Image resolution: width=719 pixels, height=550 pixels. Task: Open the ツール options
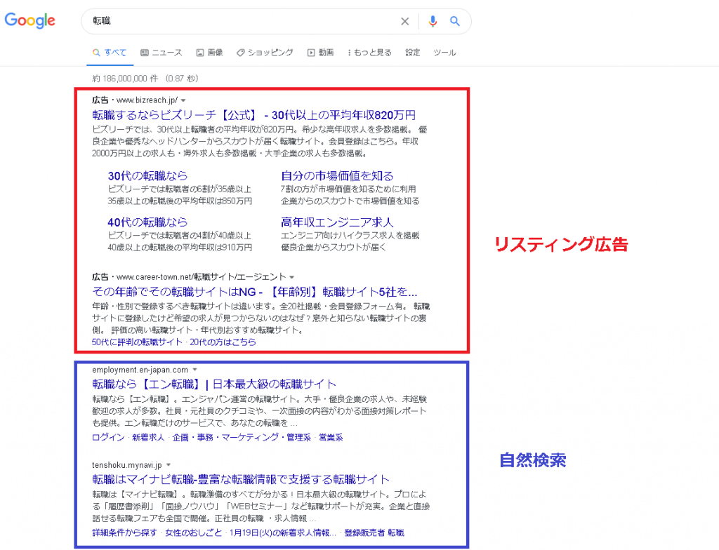(444, 52)
